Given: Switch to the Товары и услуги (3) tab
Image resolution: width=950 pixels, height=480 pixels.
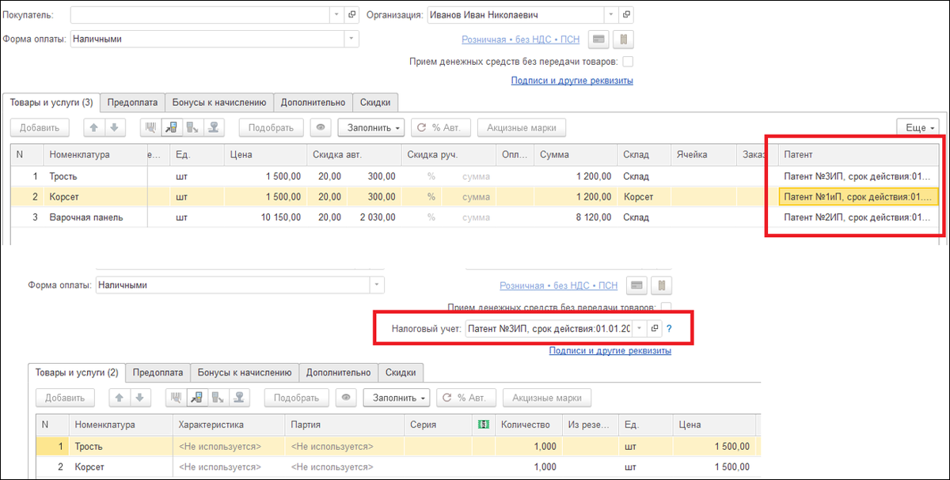Looking at the screenshot, I should [x=51, y=102].
